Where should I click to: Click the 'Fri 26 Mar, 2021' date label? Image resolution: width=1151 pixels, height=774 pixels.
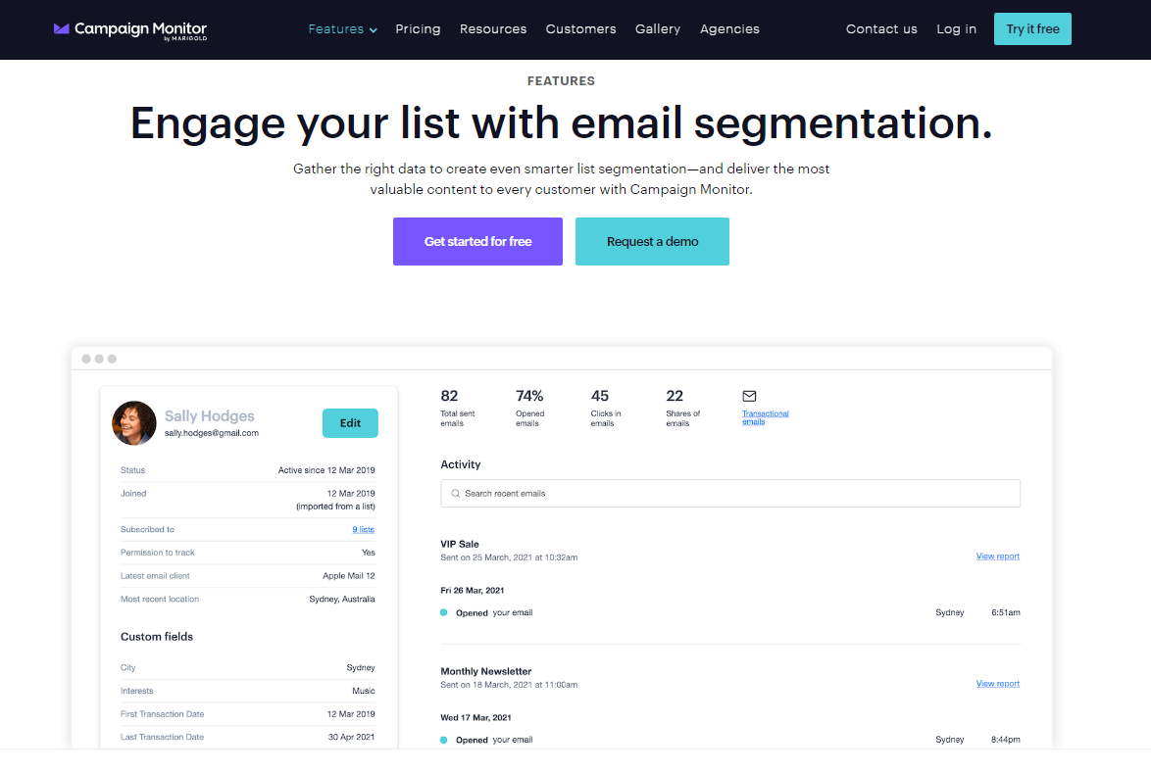472,591
